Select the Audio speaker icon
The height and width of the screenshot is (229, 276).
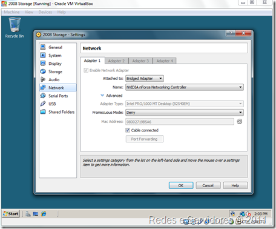pyautogui.click(x=43, y=79)
